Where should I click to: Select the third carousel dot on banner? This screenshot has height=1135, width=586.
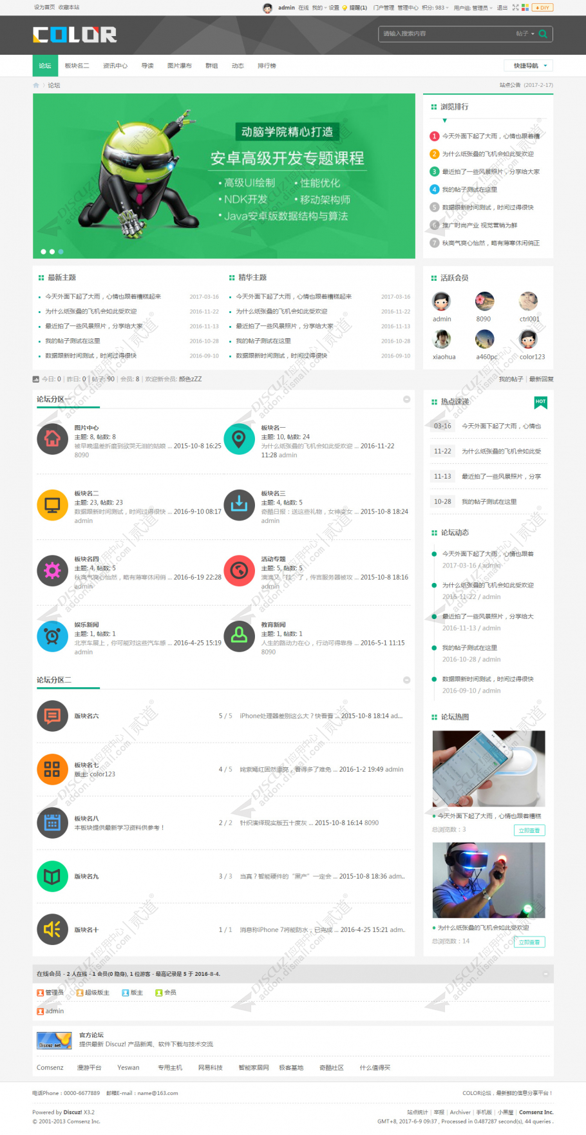click(61, 251)
